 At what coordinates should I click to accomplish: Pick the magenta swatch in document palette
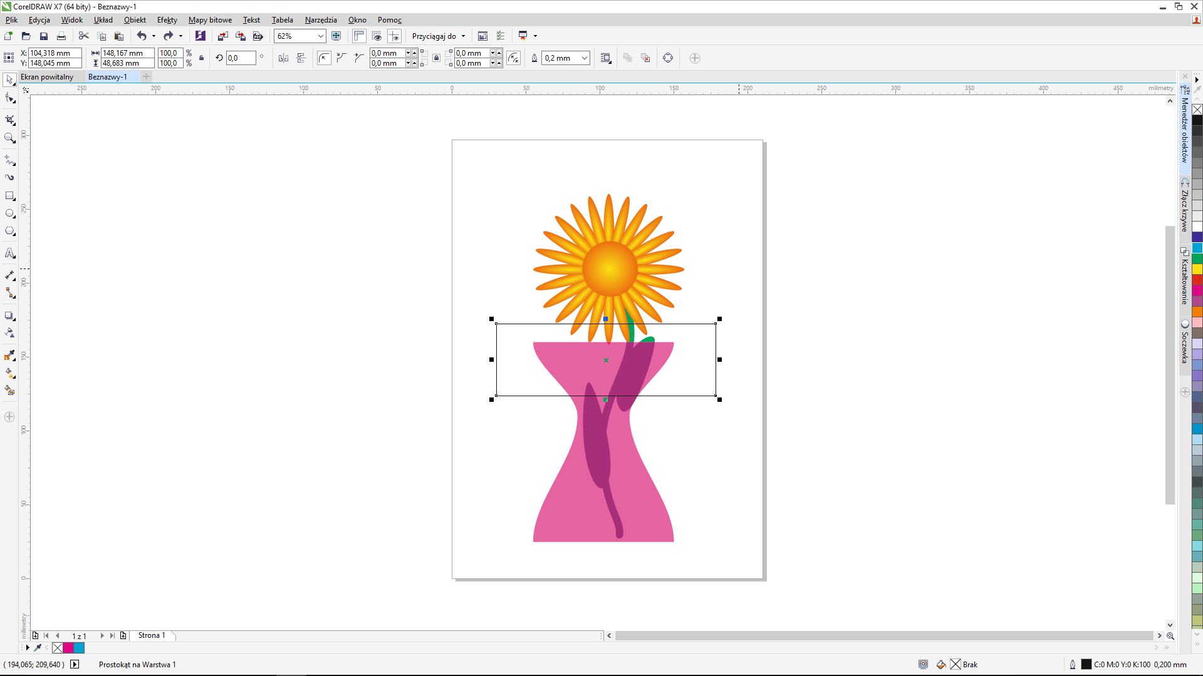point(68,648)
